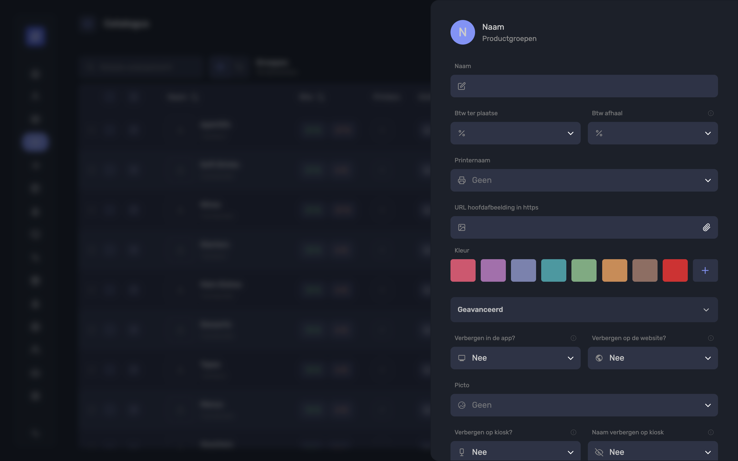Click the kiosk icon in Verbergen op kiosk field
Screen dimensions: 738x461
pos(462,452)
